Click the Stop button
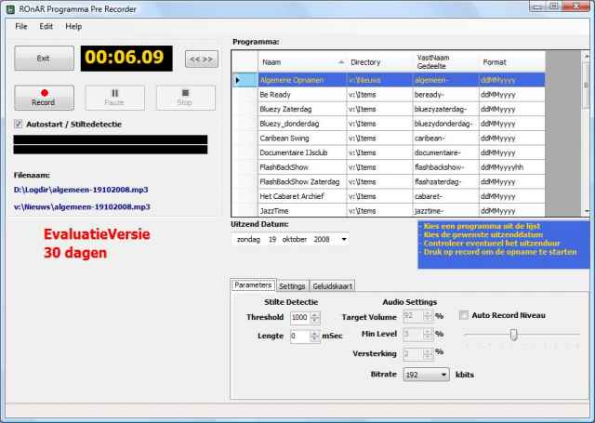595x423 pixels. (186, 98)
